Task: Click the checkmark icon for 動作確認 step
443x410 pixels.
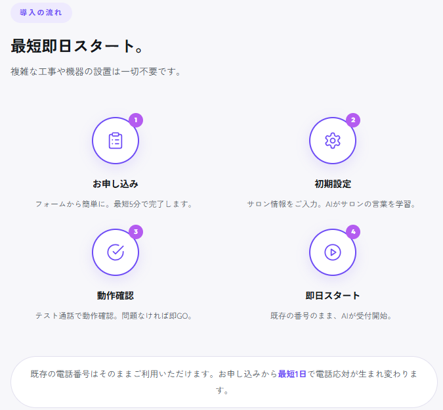Action: coord(116,252)
